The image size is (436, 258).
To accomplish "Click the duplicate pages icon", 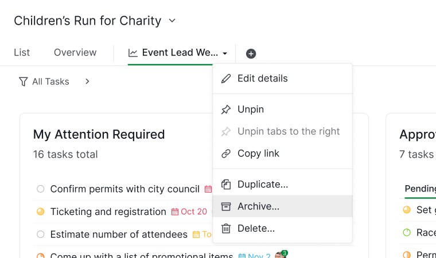I will 226,184.
